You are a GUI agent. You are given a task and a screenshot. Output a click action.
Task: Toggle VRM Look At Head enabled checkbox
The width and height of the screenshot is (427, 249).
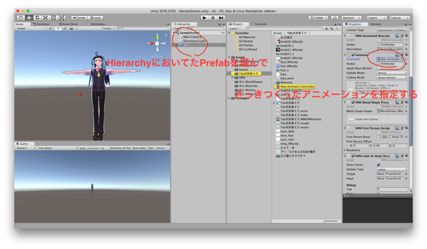[x=353, y=156]
